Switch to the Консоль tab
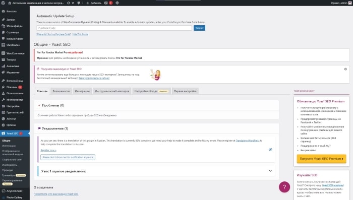The width and height of the screenshot is (353, 200). [42, 91]
